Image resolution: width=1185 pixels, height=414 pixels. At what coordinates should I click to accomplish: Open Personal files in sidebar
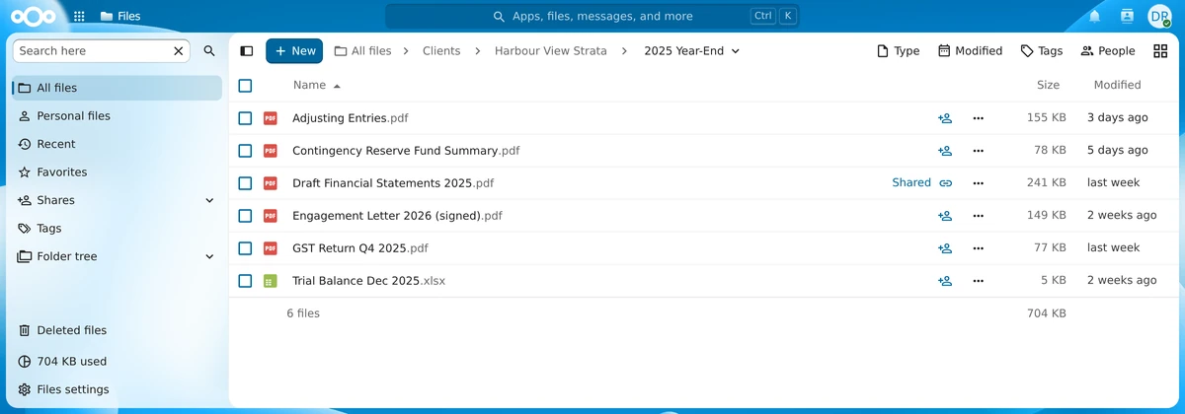[117, 115]
